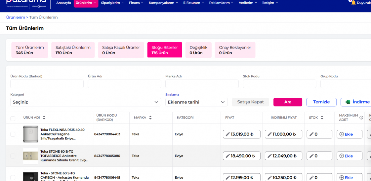
Task: Click the plus Ekle icon for FLEXLINEA row
Action: tap(342, 134)
